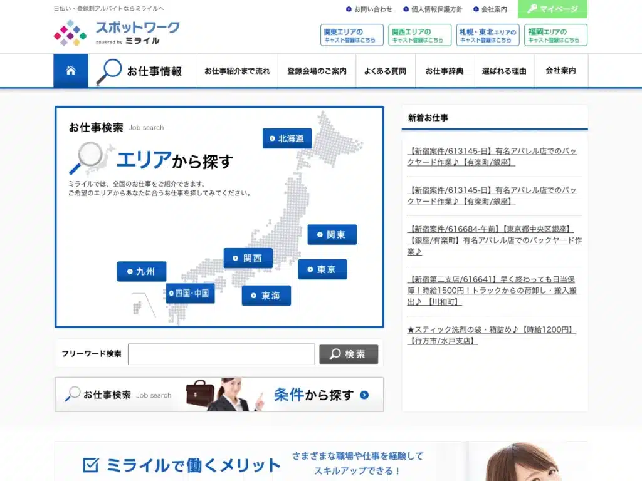Focus the フリーワード検索 text field
This screenshot has width=642, height=481.
(x=221, y=354)
